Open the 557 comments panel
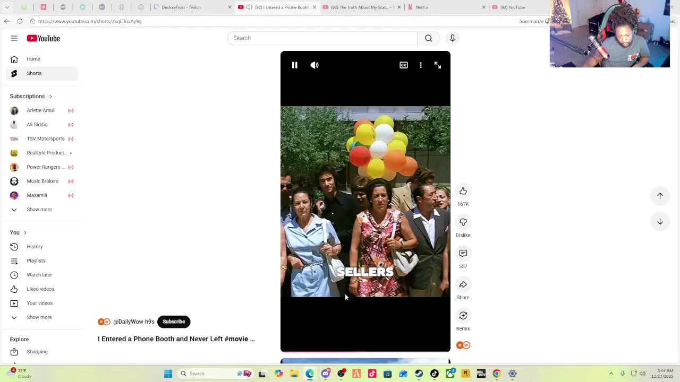 pyautogui.click(x=463, y=254)
